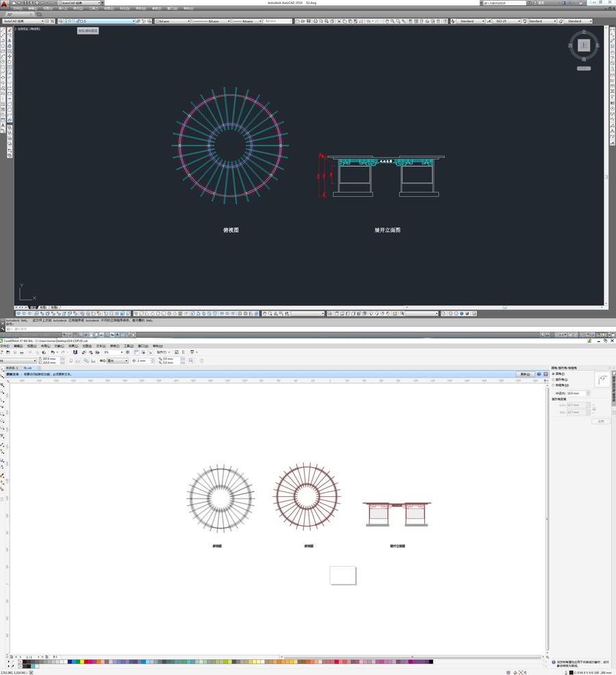
Task: Select CorelDRAW Pick tool in toolbox
Action: tap(2, 369)
